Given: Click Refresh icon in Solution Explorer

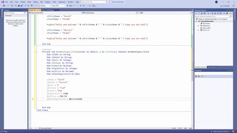Looking at the screenshot, I should click(215, 13).
